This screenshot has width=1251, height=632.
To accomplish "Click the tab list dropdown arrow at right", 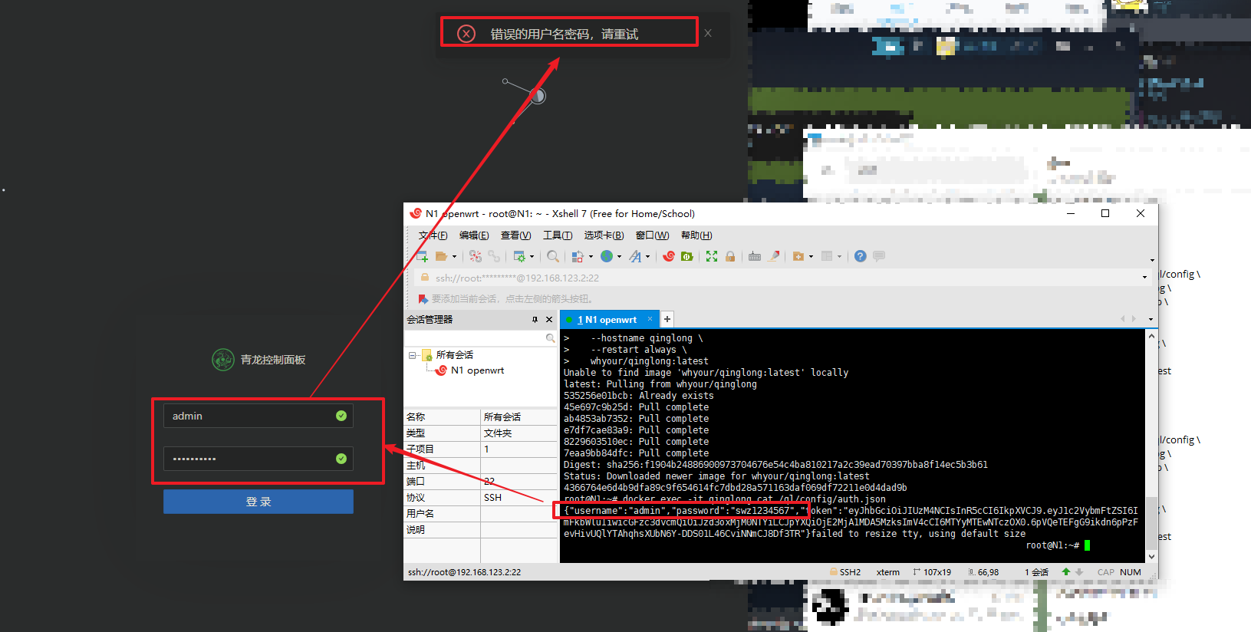I will [1151, 320].
